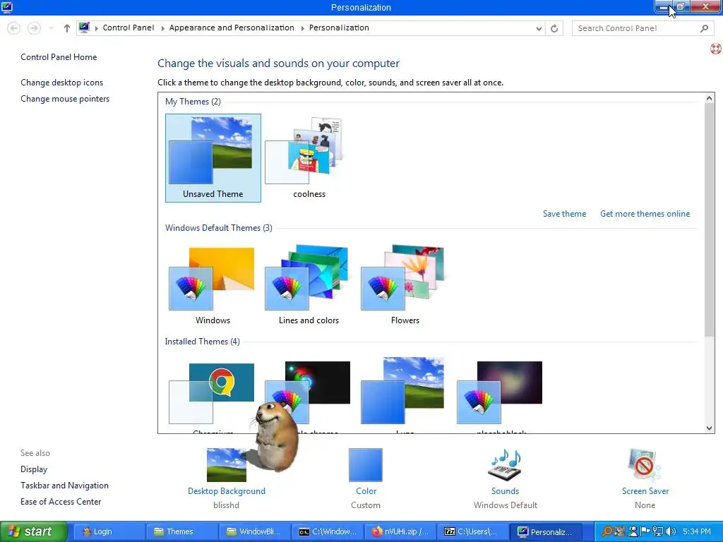Click the Control Panel monitor icon in address bar
This screenshot has height=542, width=723.
coord(84,28)
